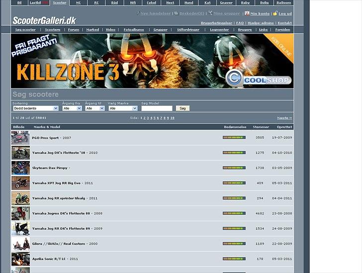Image resolution: width=362 pixels, height=273 pixels.
Task: Click the Nye hændelser icon
Action: (x=138, y=13)
